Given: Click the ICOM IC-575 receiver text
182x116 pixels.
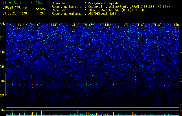Looking at the screenshot, I should 116,10.
